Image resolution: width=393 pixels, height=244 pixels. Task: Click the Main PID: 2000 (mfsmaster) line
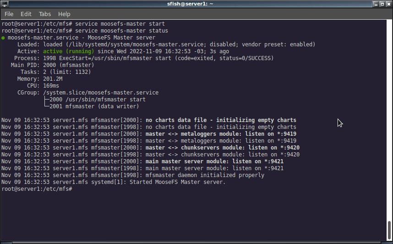(x=52, y=65)
